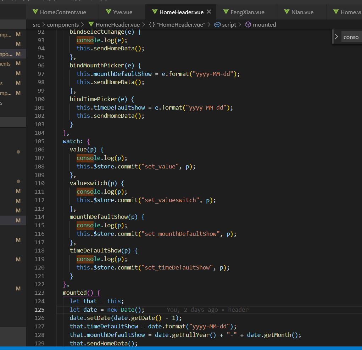Open the Home.vue tab
This screenshot has width=362, height=350.
tap(348, 12)
